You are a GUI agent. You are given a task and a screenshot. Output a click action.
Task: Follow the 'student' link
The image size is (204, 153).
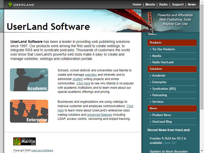[78, 79]
